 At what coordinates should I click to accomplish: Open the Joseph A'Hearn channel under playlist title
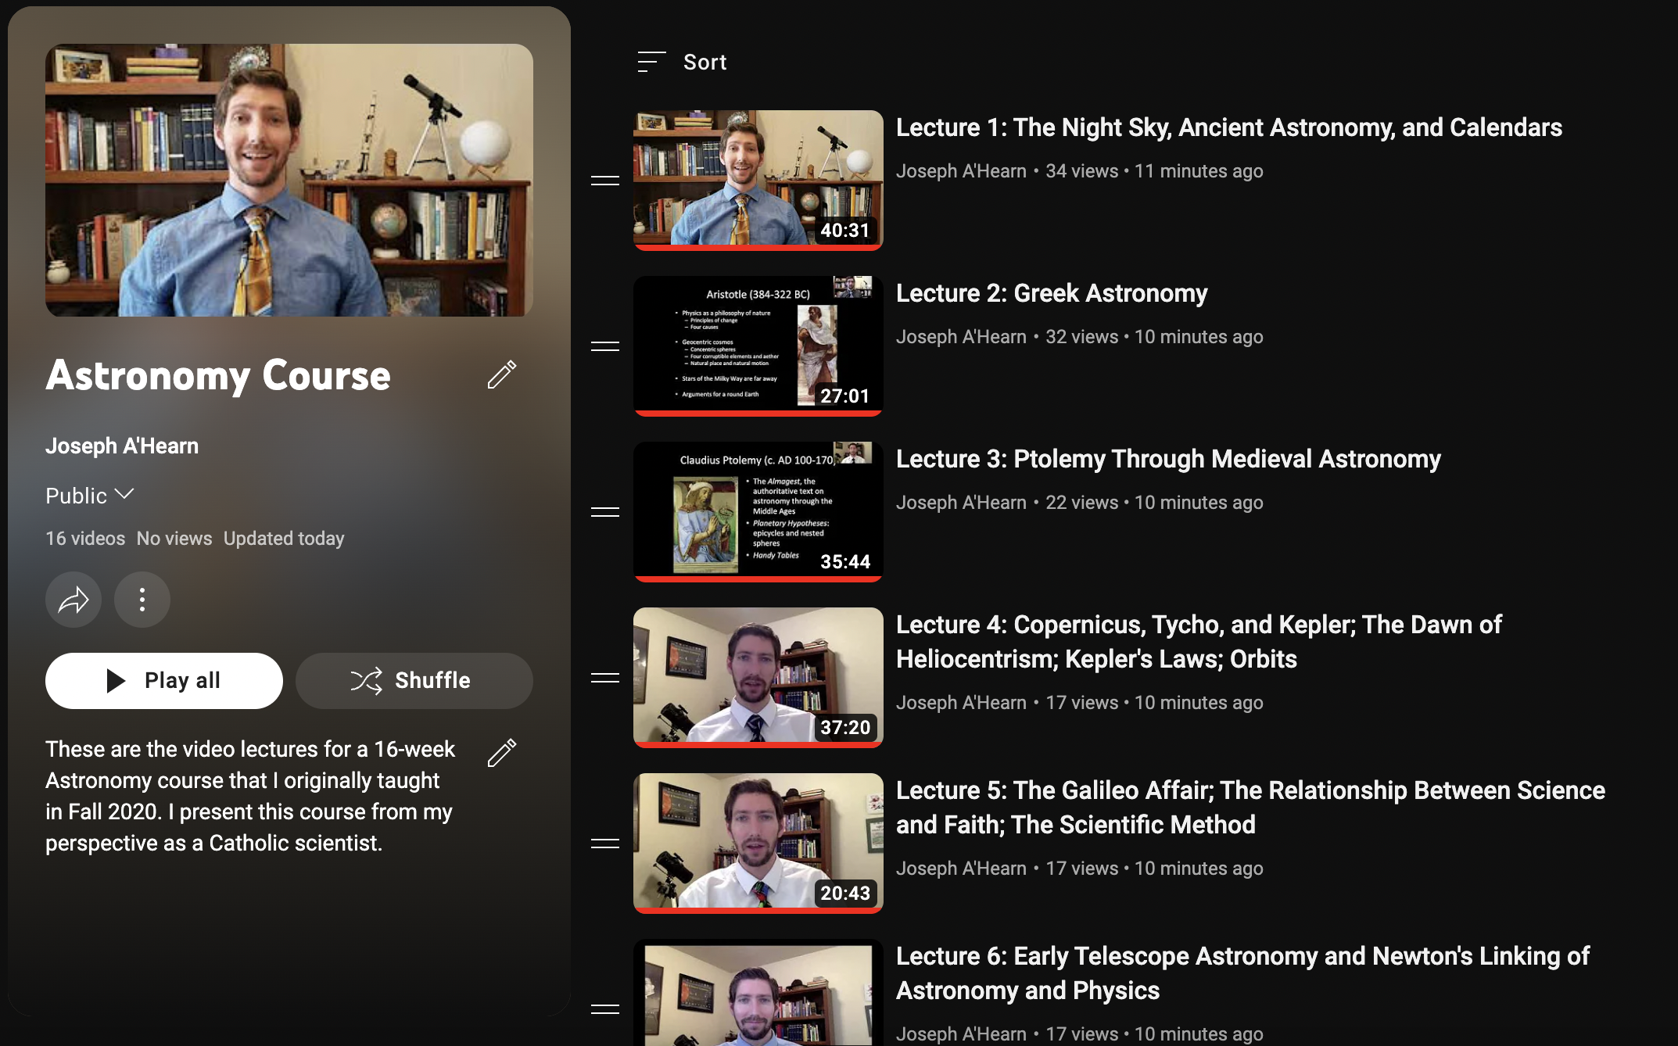coord(122,446)
